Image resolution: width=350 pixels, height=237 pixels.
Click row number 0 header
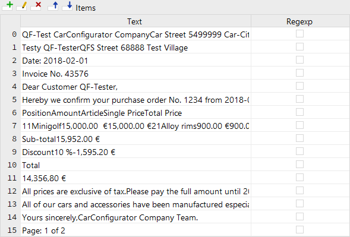coord(11,34)
